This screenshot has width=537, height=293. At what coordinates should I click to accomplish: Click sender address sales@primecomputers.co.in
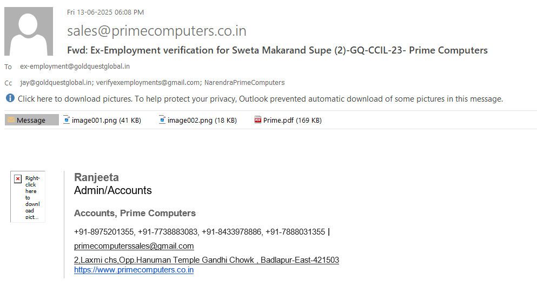click(156, 31)
